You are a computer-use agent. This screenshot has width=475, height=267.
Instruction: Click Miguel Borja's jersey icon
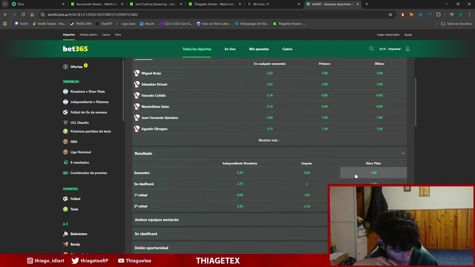(137, 73)
